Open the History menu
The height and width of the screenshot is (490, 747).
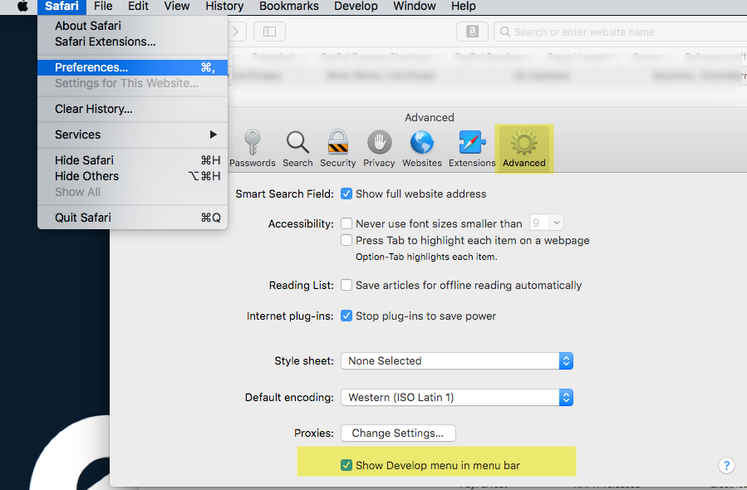224,6
